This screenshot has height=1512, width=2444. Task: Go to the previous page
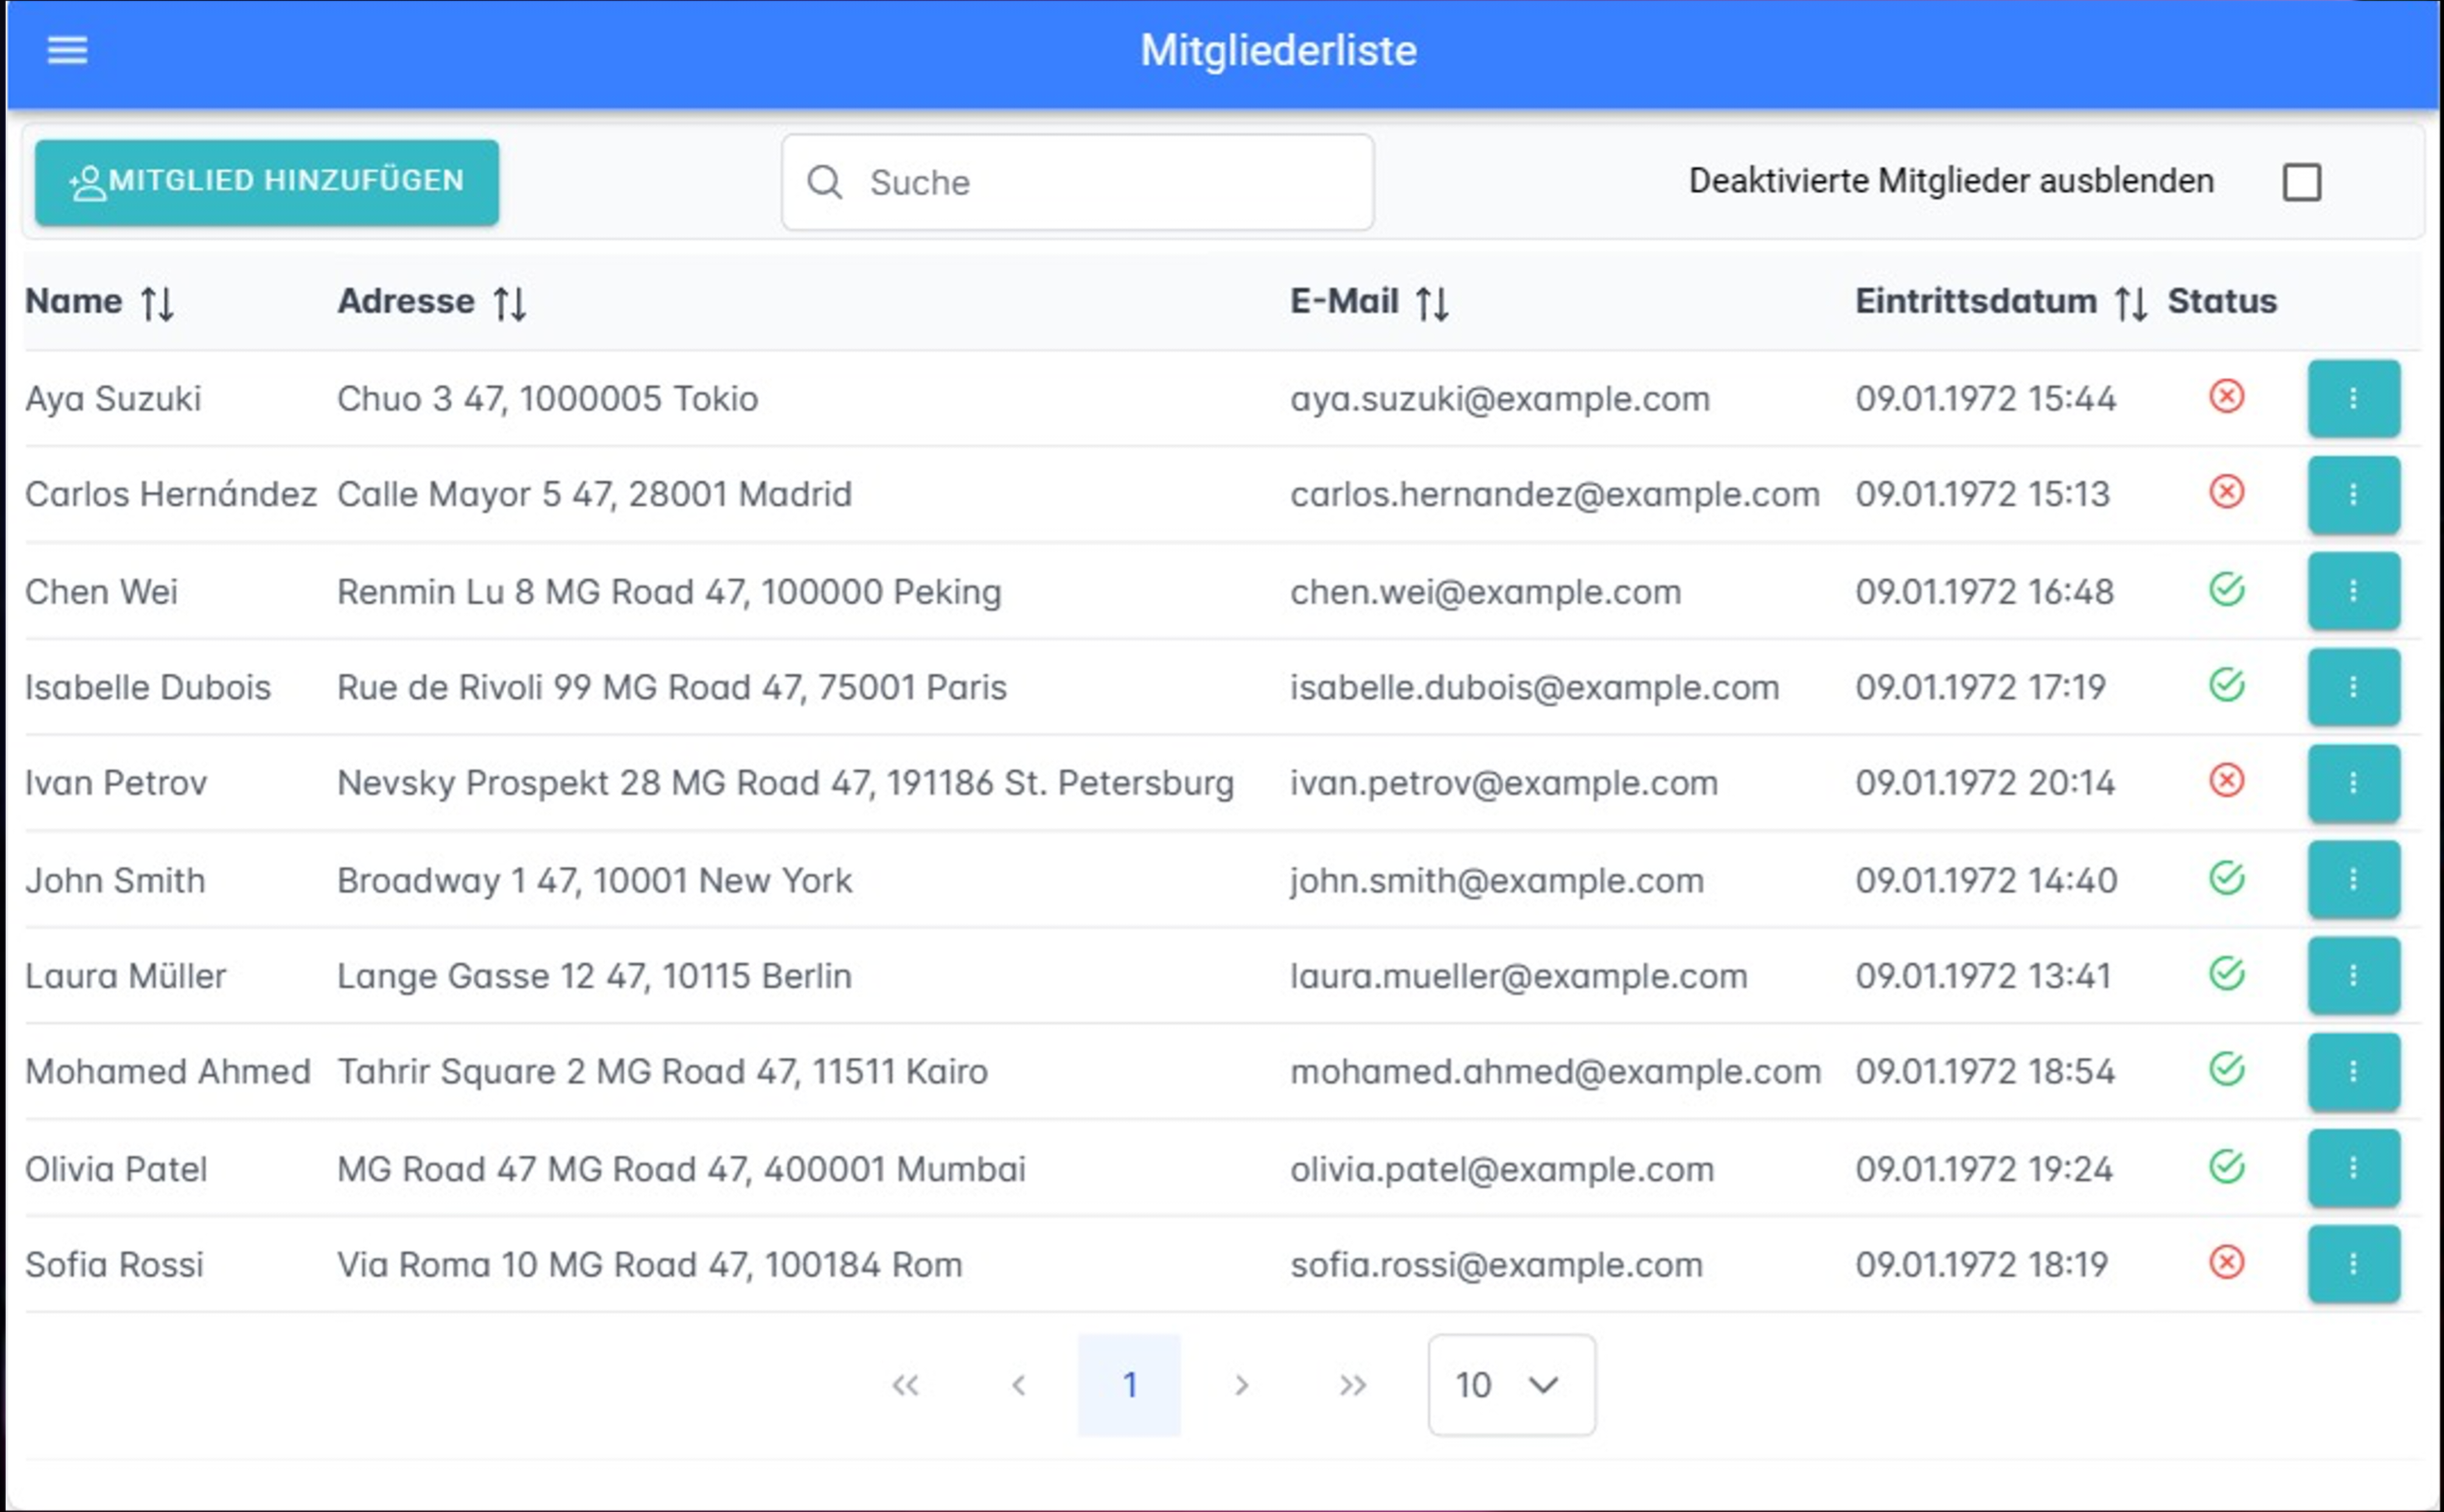(1018, 1385)
